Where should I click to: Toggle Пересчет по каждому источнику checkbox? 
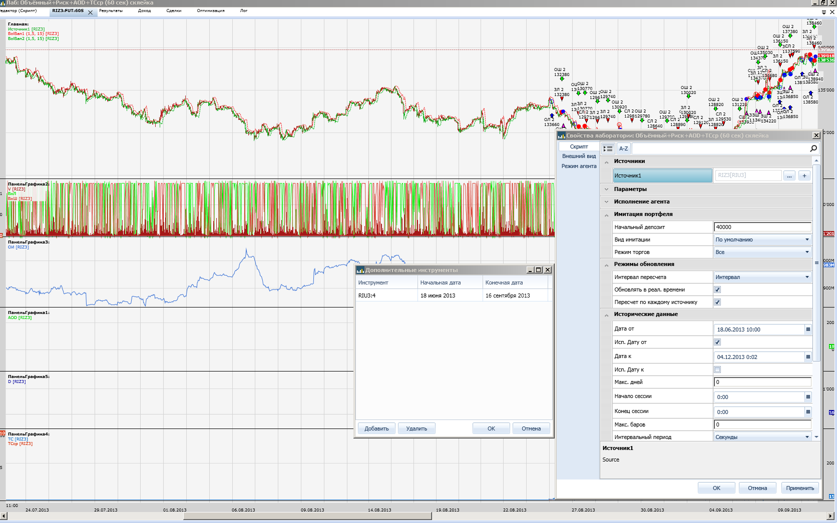point(717,302)
